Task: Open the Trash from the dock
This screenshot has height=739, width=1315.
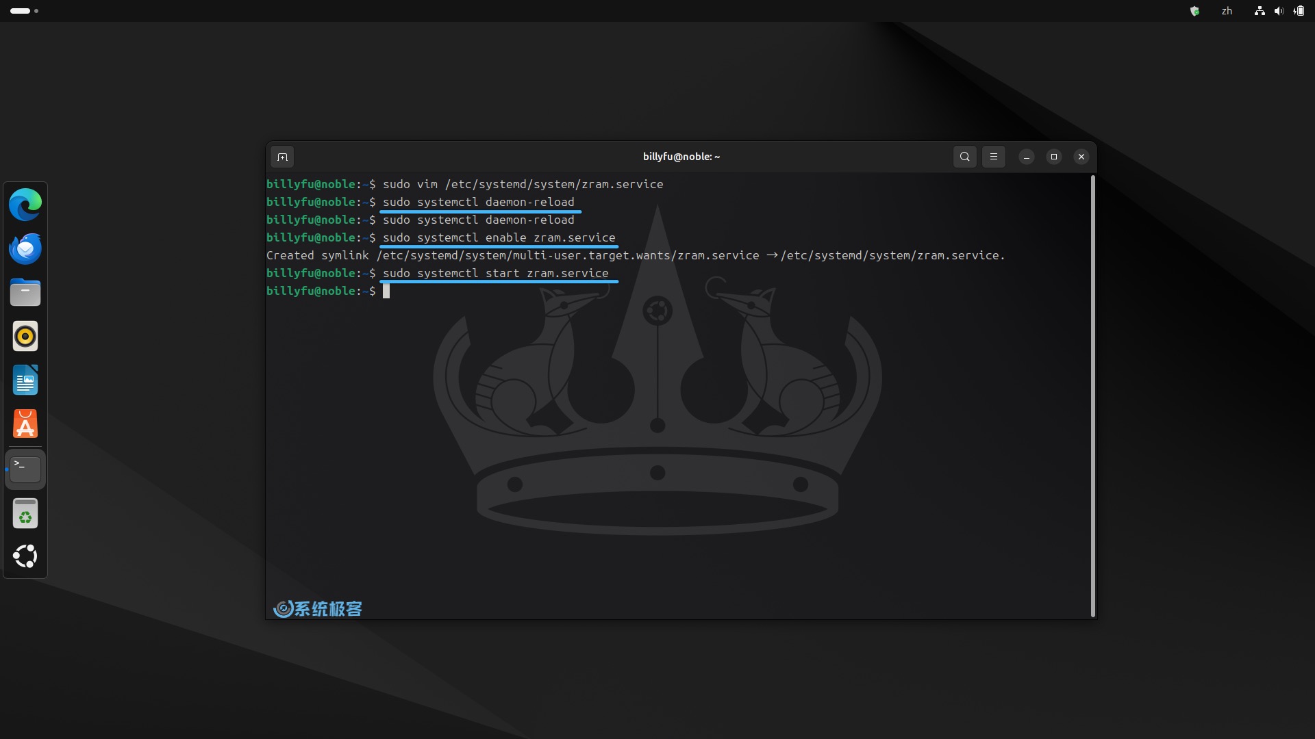Action: [25, 513]
